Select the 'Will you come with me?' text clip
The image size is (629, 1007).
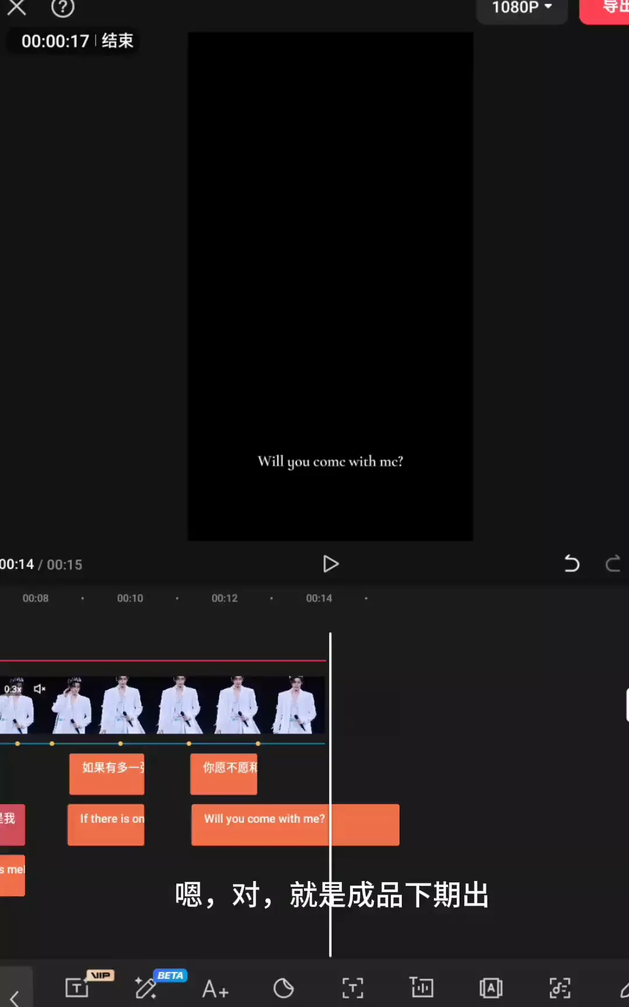pyautogui.click(x=295, y=825)
